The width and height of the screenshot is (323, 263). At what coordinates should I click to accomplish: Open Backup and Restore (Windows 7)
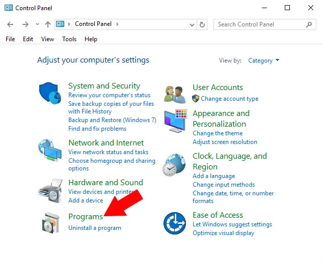112,120
